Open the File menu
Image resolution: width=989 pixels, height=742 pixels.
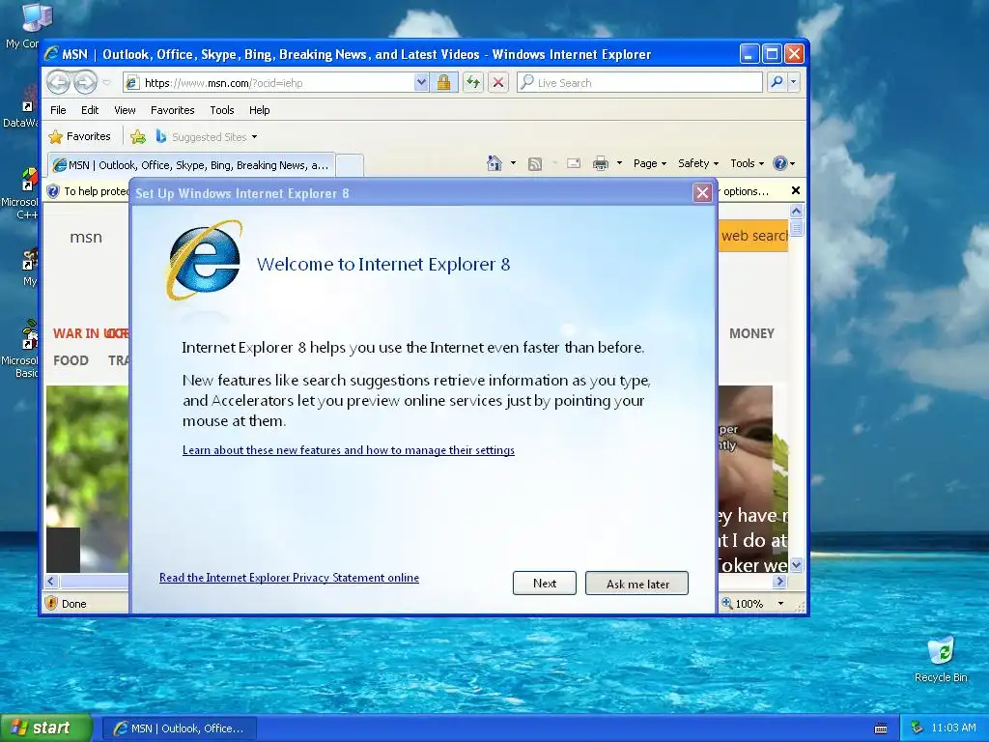pos(58,110)
